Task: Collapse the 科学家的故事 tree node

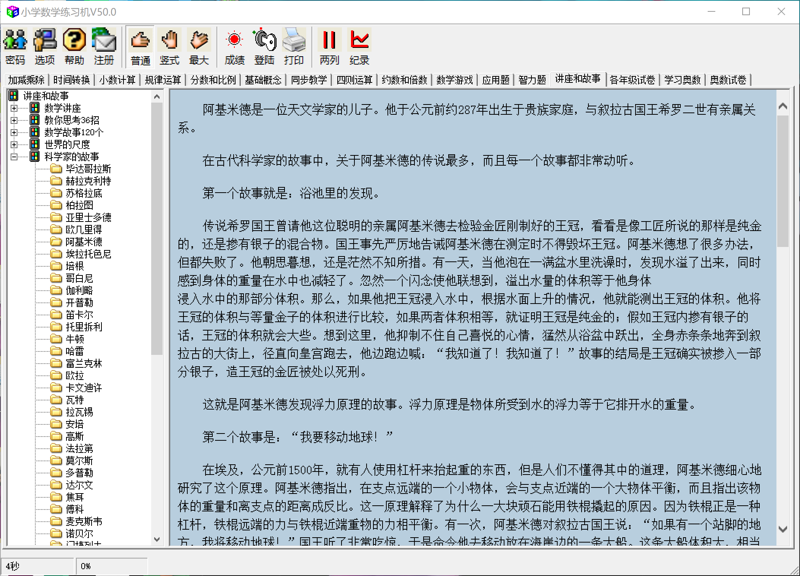Action: 14,157
